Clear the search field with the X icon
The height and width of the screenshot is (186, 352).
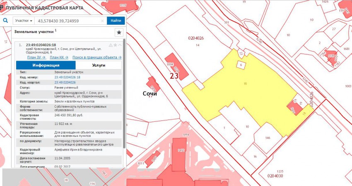[103, 21]
